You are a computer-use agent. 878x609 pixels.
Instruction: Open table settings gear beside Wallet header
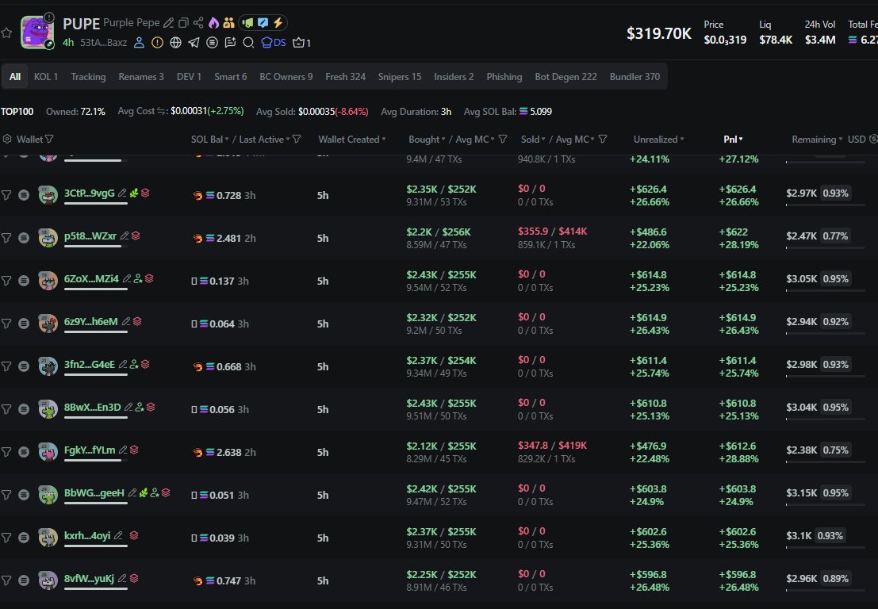point(8,140)
